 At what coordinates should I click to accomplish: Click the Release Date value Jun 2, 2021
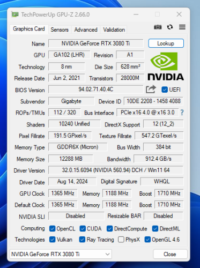click(x=66, y=78)
